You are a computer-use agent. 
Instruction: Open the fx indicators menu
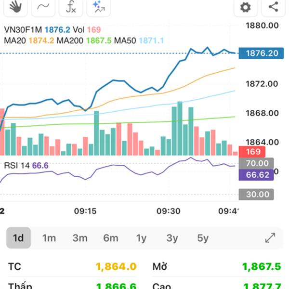[71, 6]
